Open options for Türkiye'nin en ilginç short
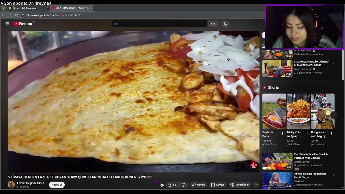 307,134
